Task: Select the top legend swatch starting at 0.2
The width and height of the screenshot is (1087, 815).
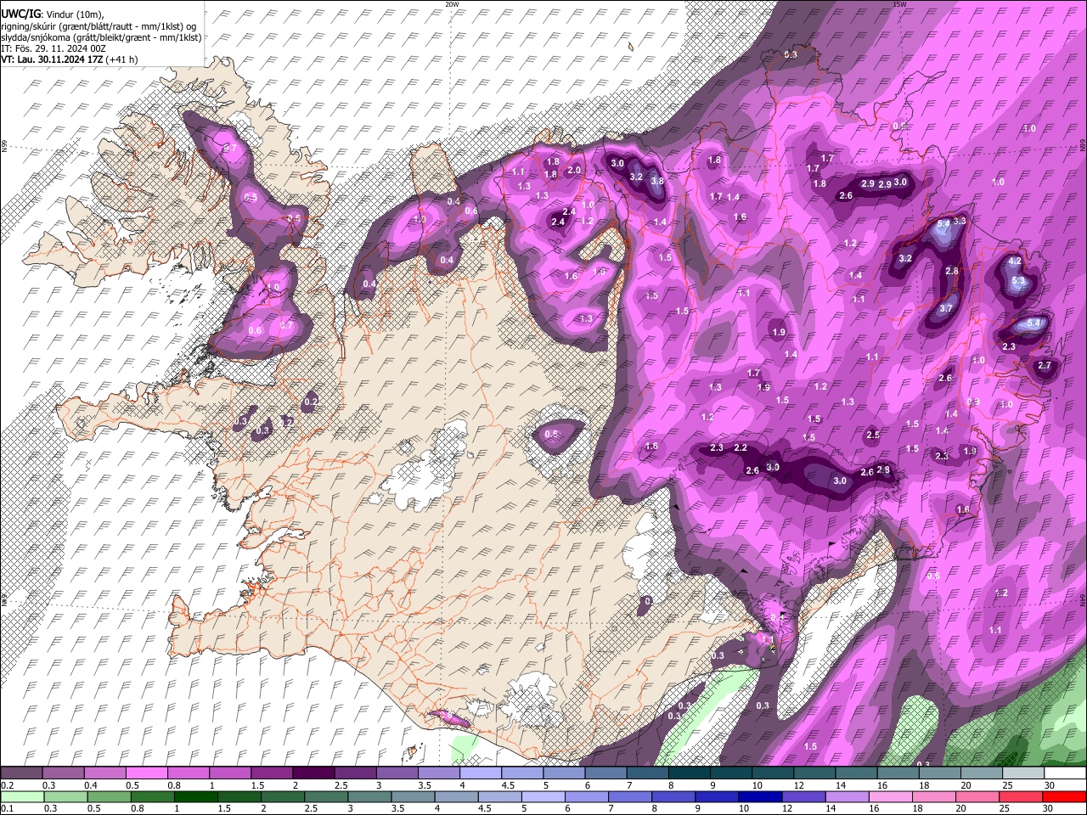Action: click(21, 773)
